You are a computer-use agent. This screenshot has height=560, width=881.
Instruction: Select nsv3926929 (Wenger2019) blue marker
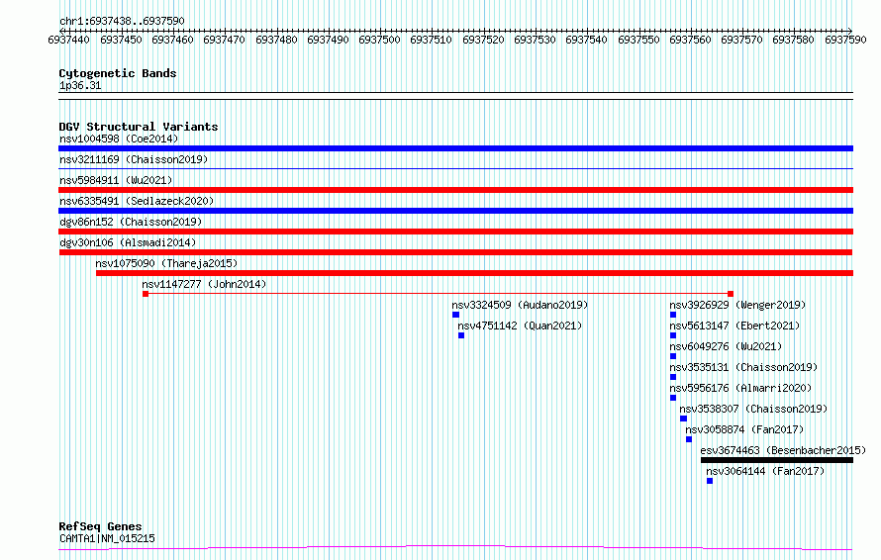673,315
